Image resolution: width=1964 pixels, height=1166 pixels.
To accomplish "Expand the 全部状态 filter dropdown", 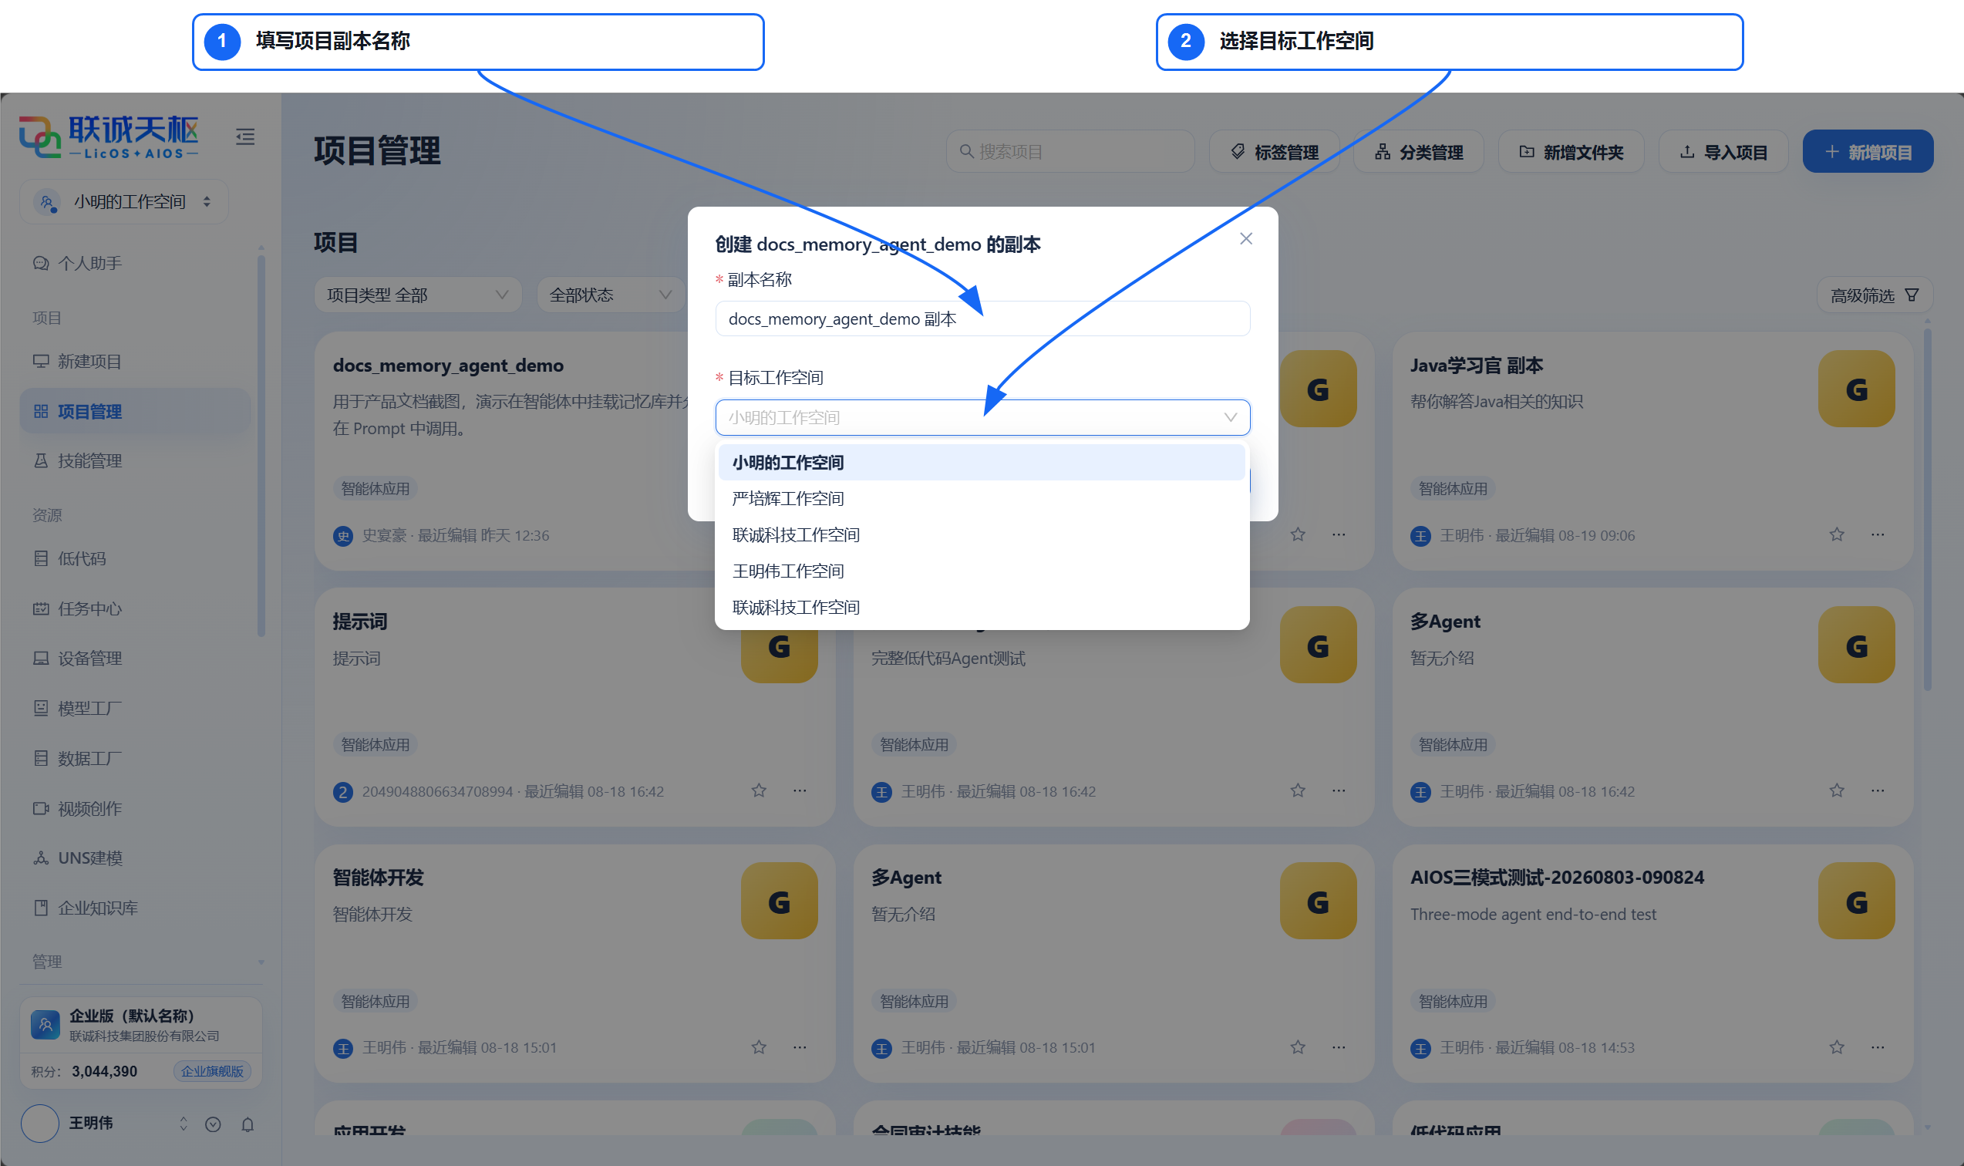I will click(611, 295).
